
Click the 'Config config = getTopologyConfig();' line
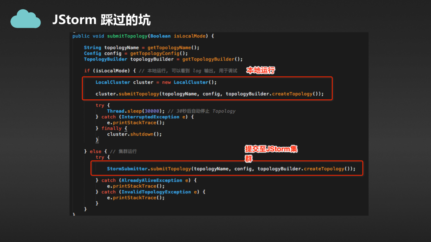[136, 53]
